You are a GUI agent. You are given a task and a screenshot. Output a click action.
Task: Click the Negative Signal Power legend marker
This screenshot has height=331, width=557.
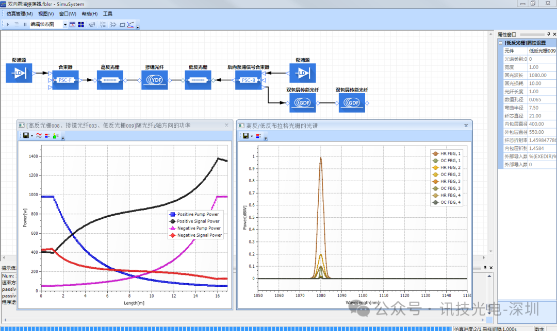point(173,235)
